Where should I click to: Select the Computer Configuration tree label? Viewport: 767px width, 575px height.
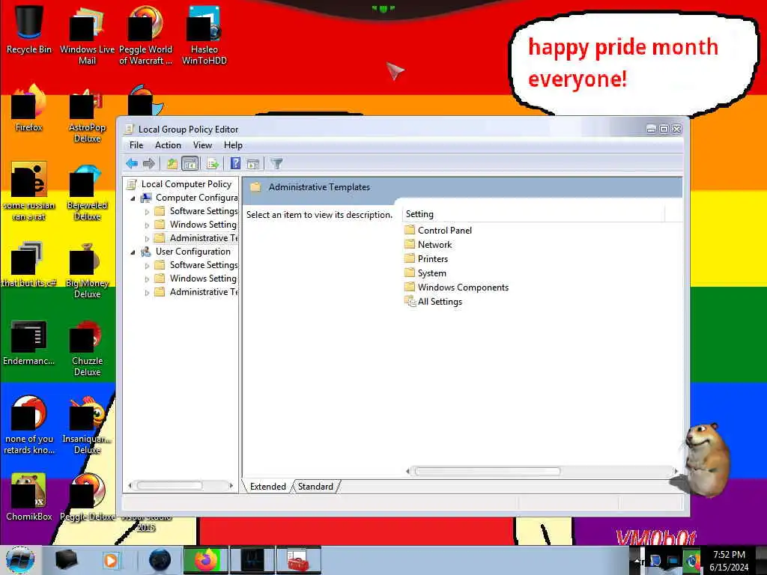click(196, 198)
